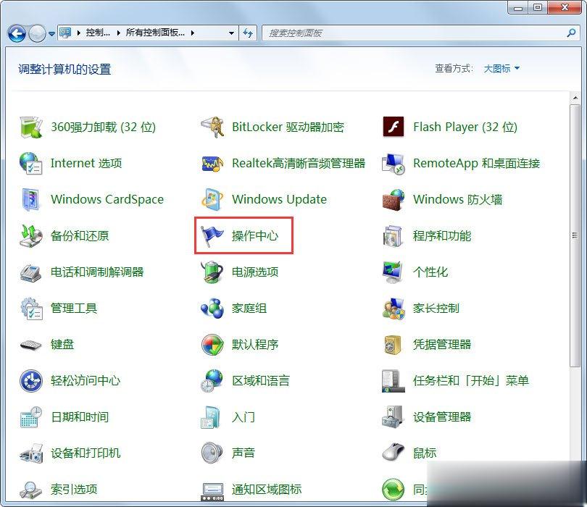Expand arrow before 控制 breadcrumb

click(78, 33)
